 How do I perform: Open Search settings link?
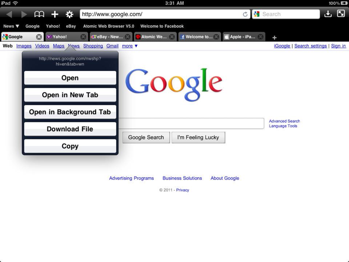[310, 46]
